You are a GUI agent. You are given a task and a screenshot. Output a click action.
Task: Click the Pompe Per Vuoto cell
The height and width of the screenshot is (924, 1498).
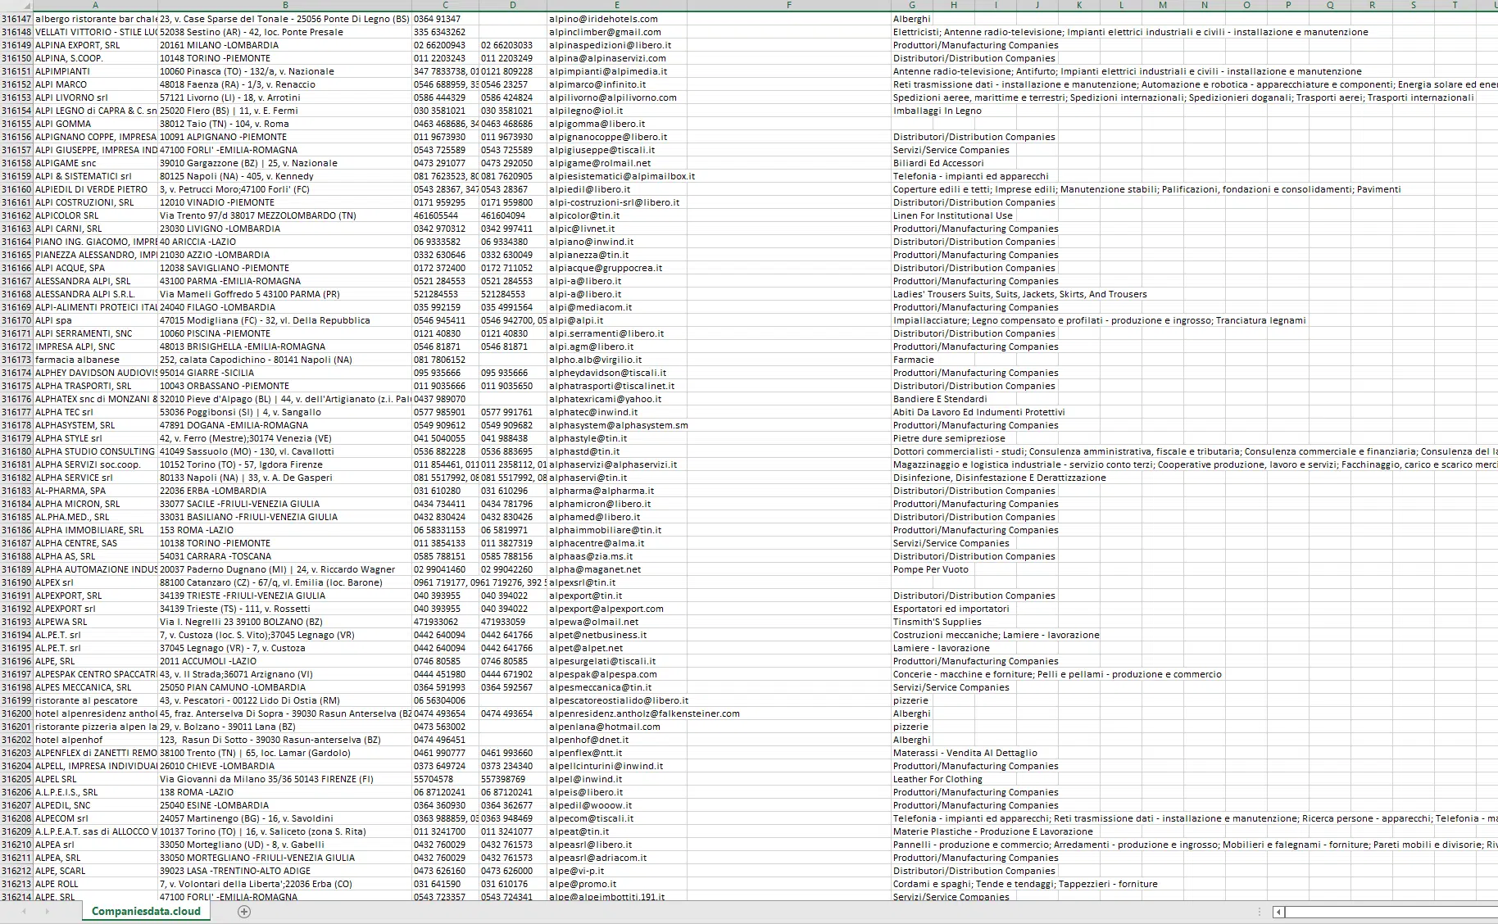(x=930, y=569)
